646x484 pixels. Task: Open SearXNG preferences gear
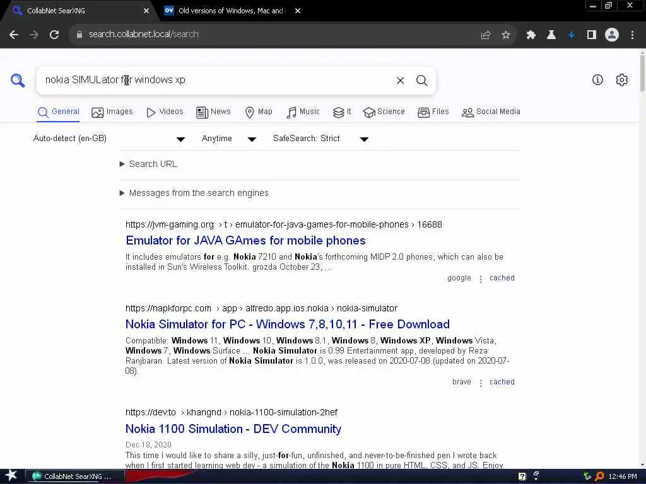621,80
